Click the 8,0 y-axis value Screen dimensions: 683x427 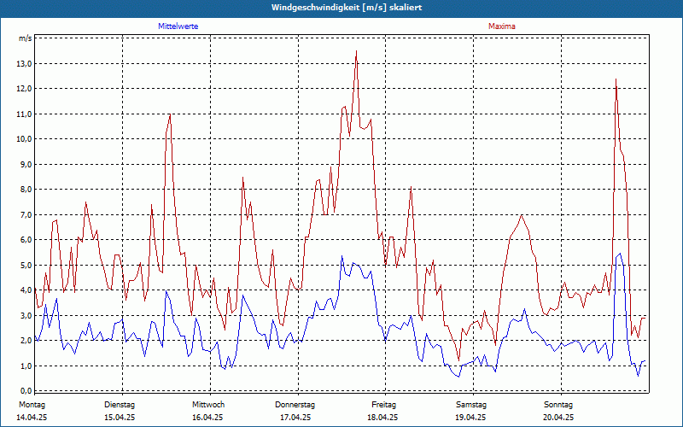[x=26, y=190]
